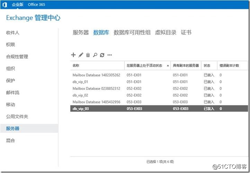The image size is (250, 173).
Task: Go to 邮件流 section
Action: click(x=13, y=93)
